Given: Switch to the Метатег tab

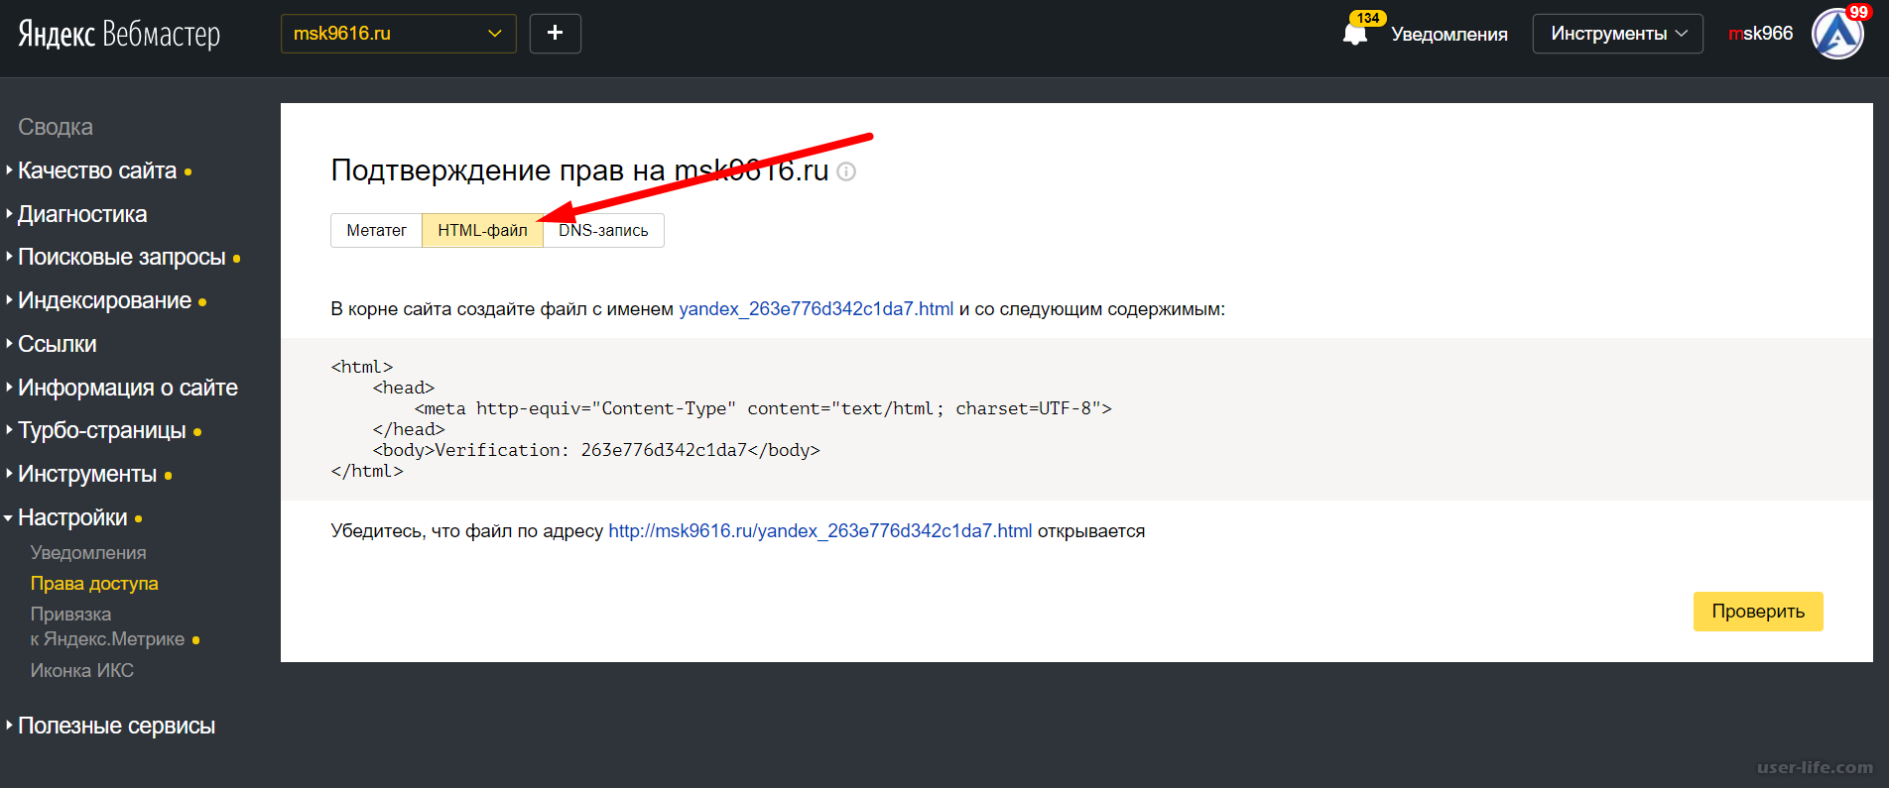Looking at the screenshot, I should 376,230.
